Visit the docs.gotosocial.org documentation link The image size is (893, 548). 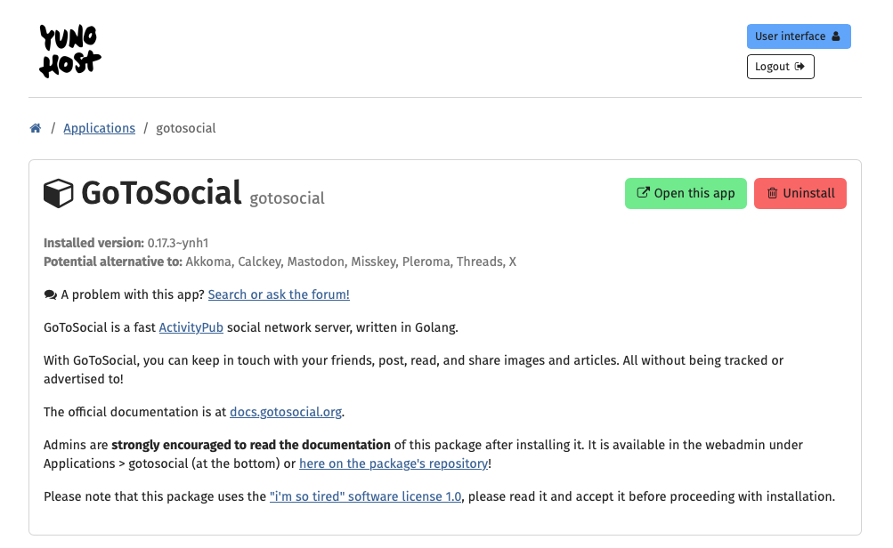point(285,412)
